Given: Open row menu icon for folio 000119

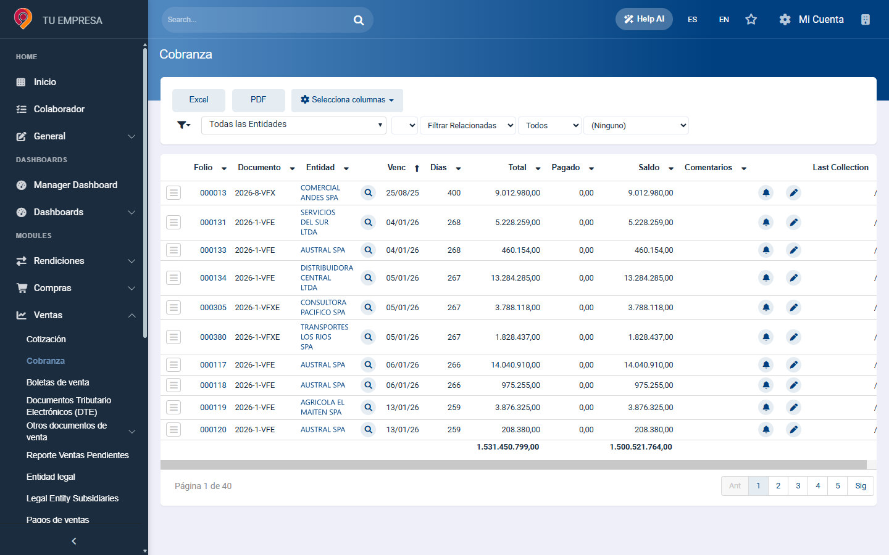Looking at the screenshot, I should pyautogui.click(x=173, y=408).
